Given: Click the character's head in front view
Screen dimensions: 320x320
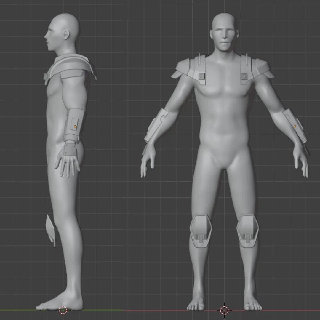Looking at the screenshot, I should tap(224, 32).
